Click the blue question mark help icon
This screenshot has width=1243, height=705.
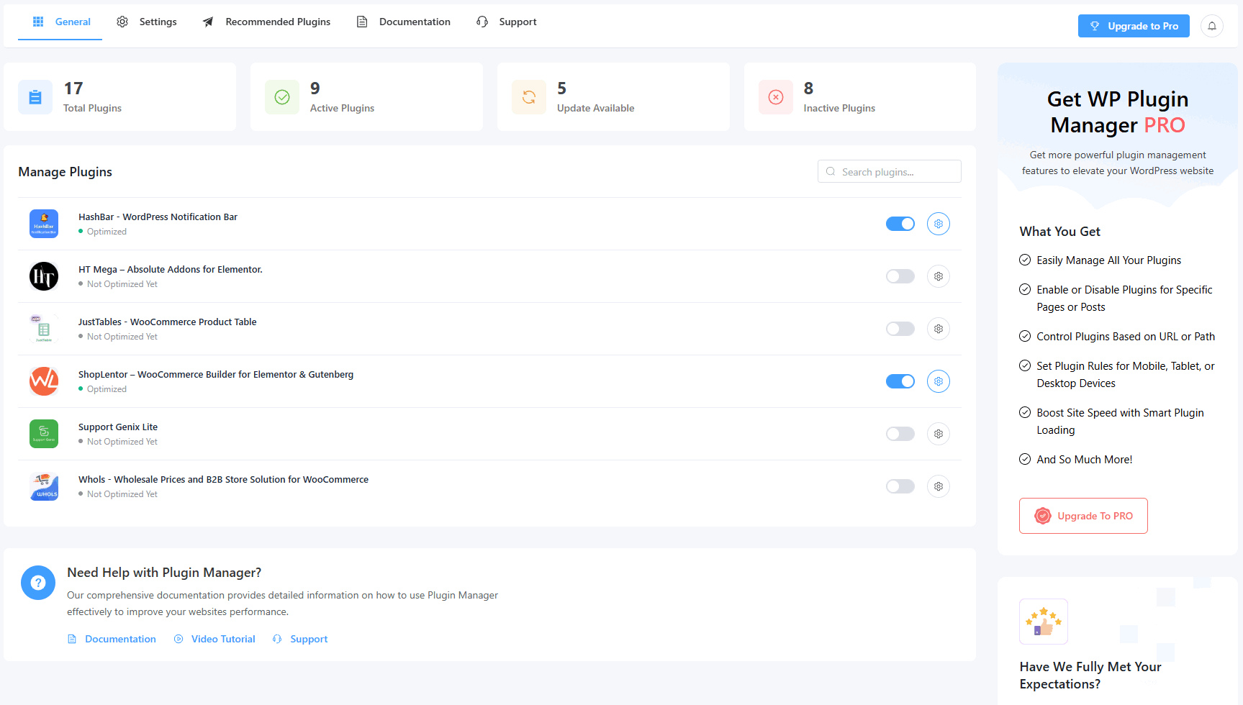pos(38,583)
